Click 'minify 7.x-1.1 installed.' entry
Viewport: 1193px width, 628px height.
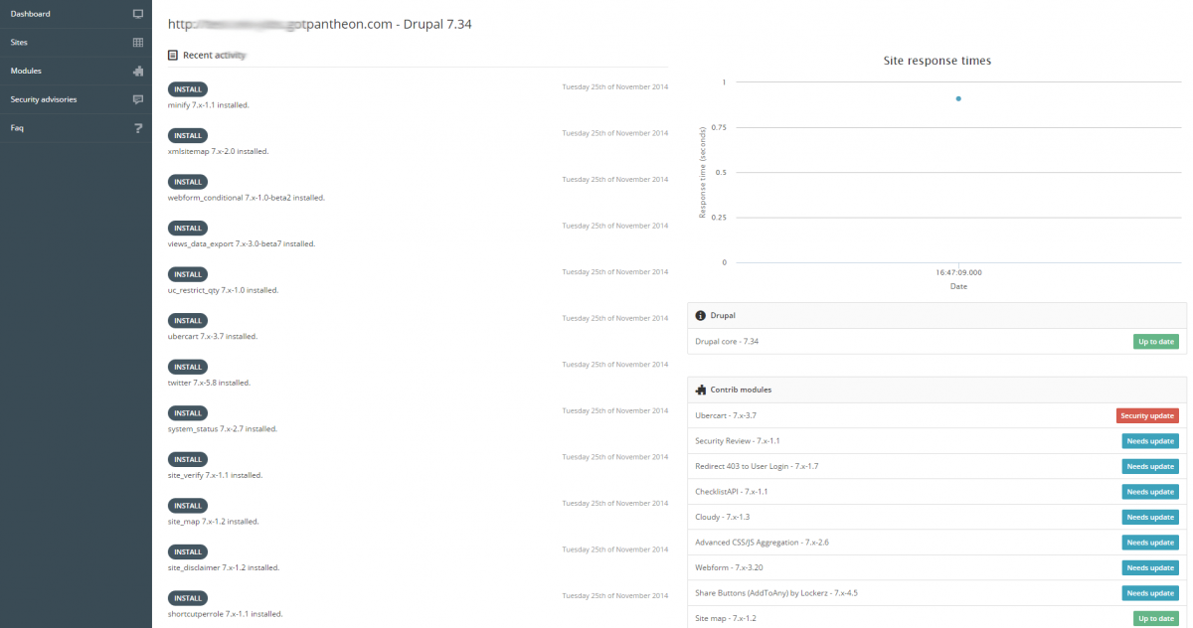209,104
